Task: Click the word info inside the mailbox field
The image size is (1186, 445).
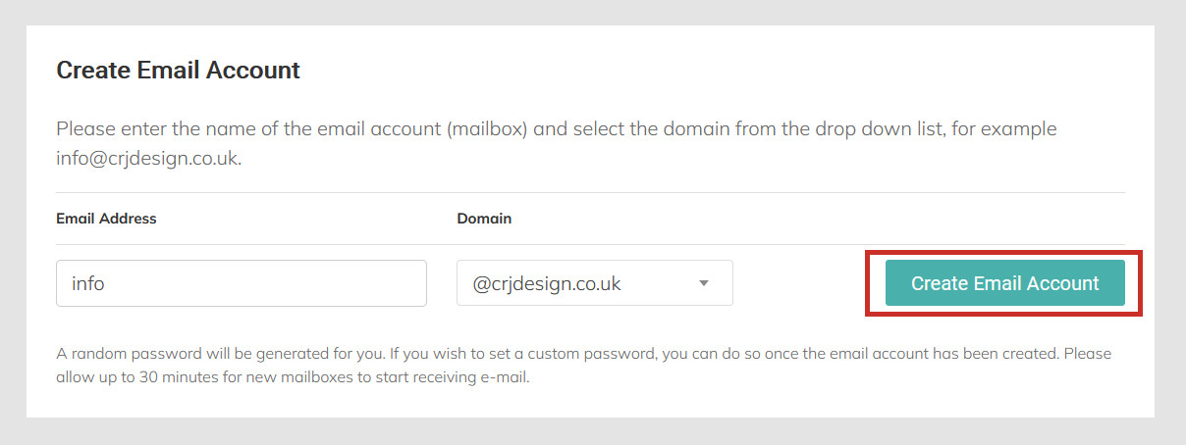Action: coord(87,284)
